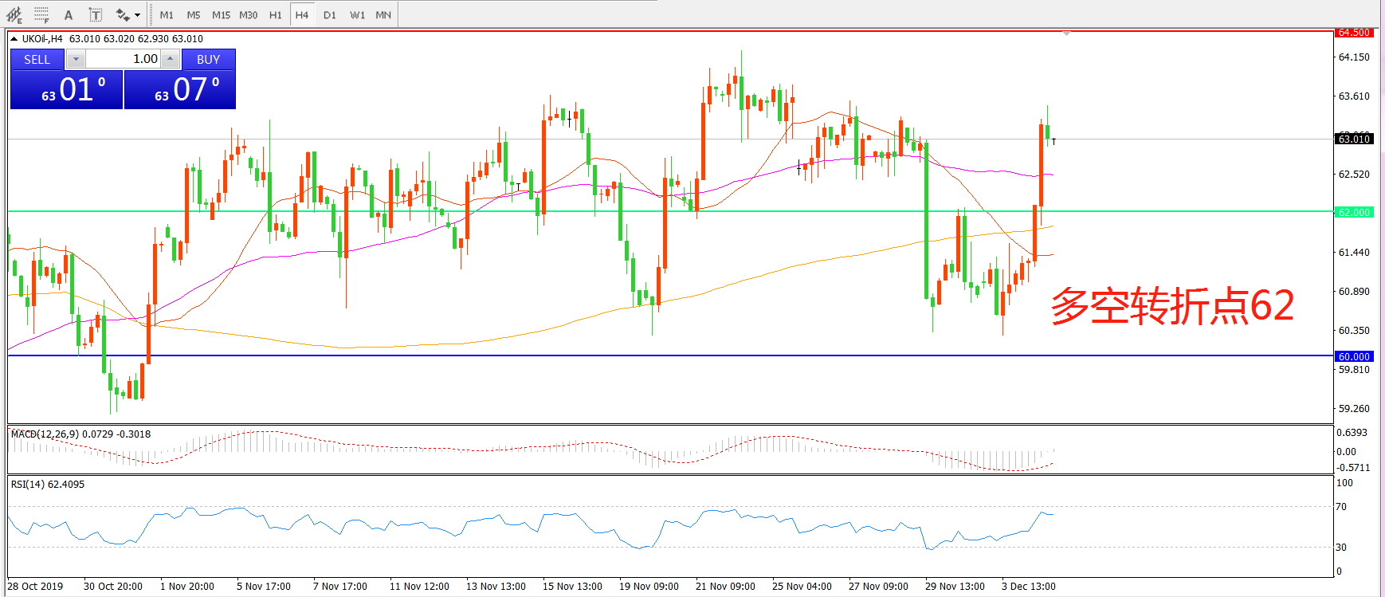Click the BUY button
Viewport: 1385px width, 597px height.
point(208,59)
